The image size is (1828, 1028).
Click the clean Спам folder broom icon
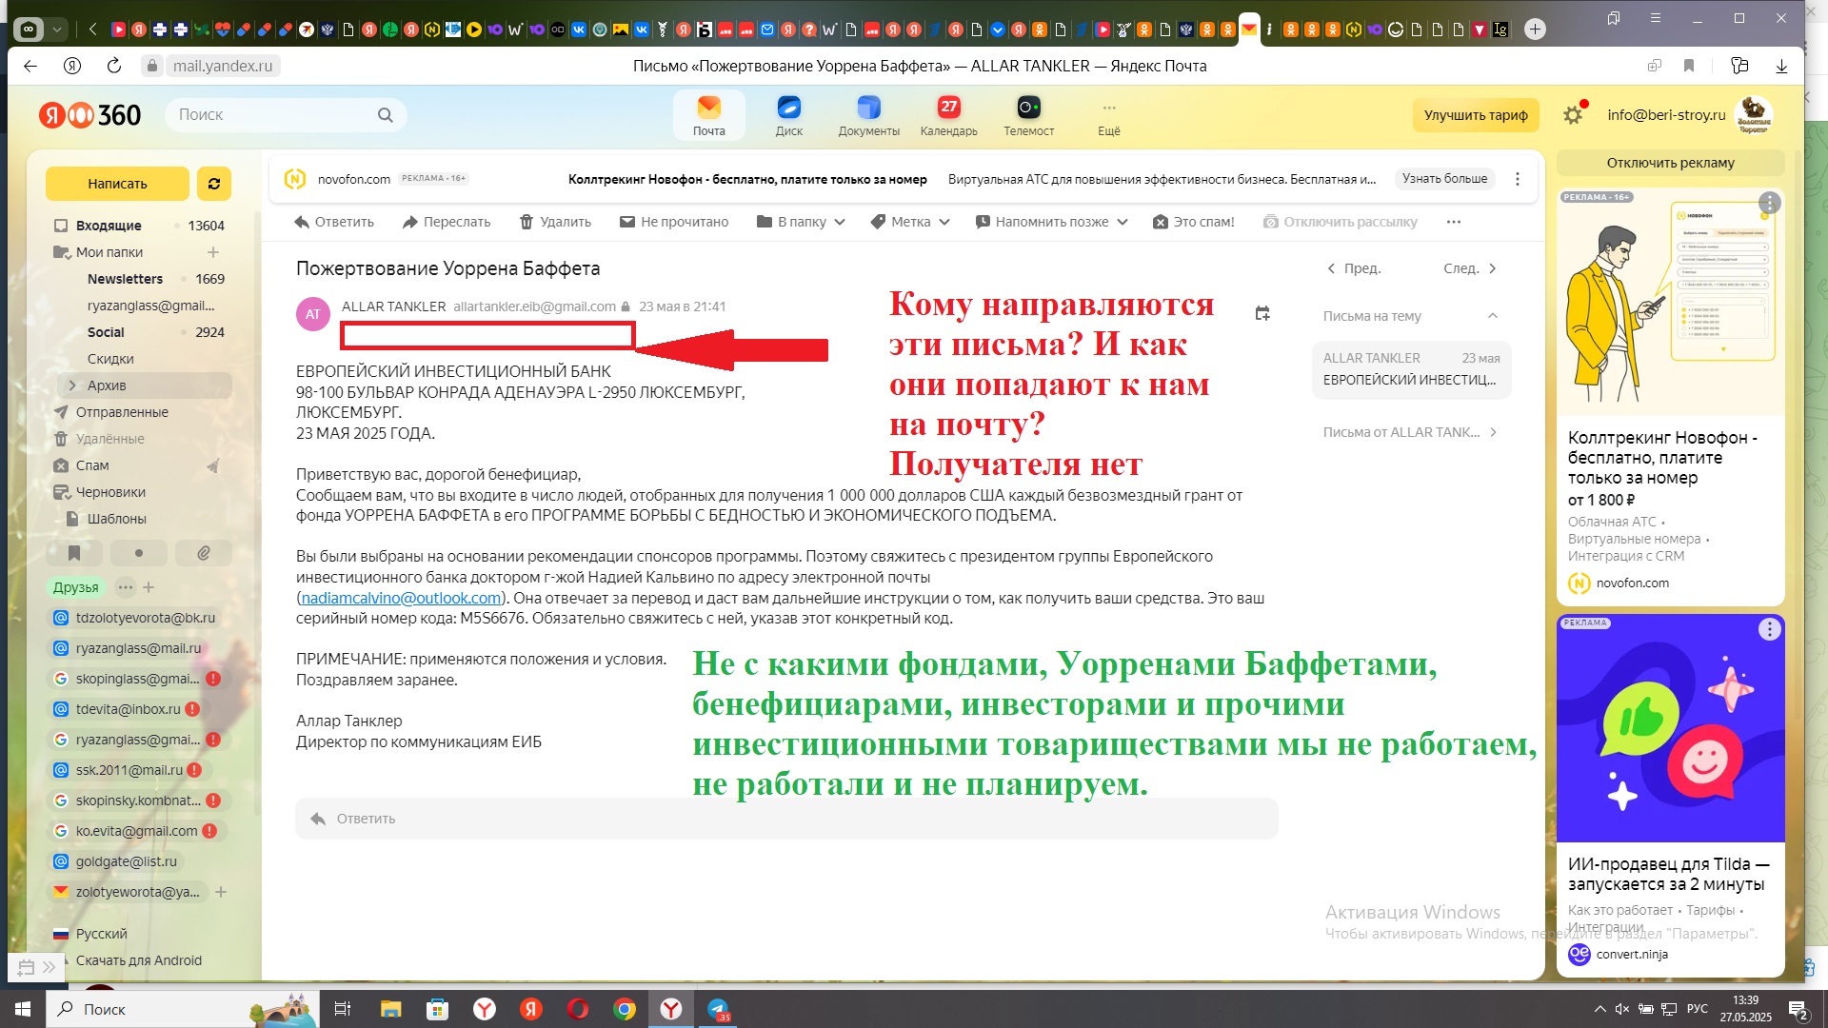coord(213,465)
